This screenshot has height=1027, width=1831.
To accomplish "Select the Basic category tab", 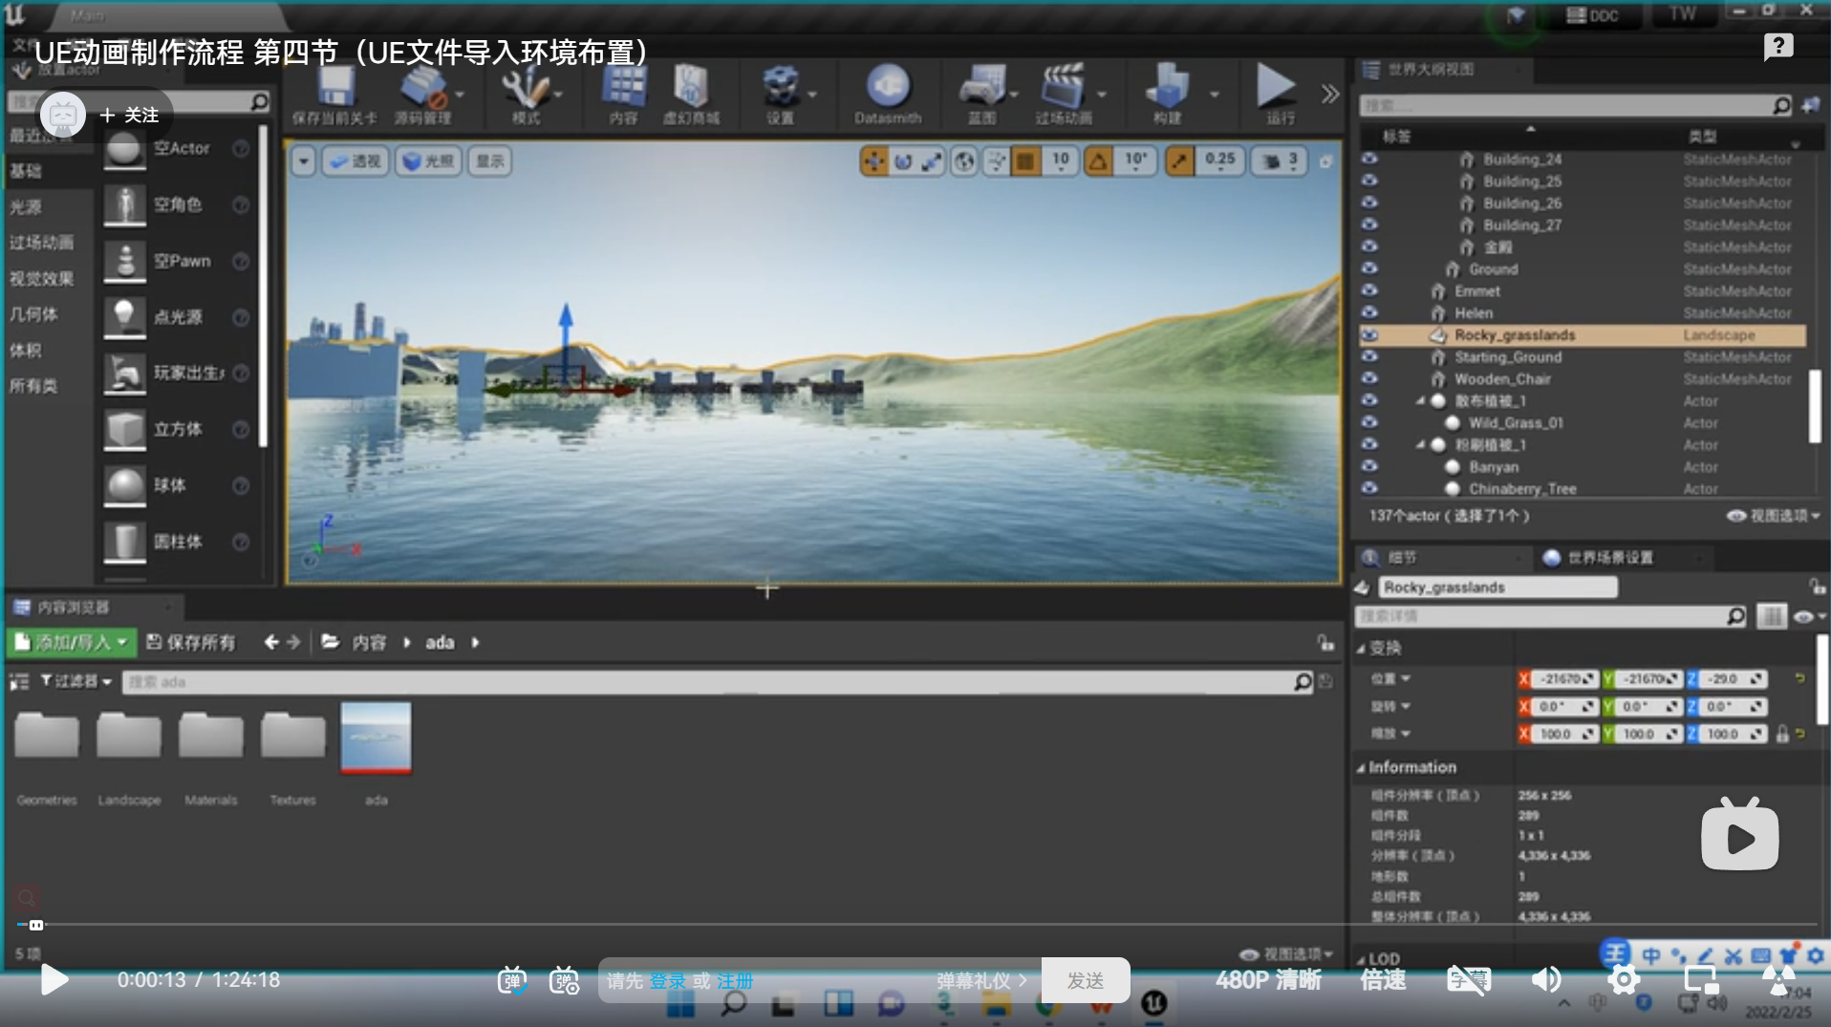I will [x=26, y=171].
